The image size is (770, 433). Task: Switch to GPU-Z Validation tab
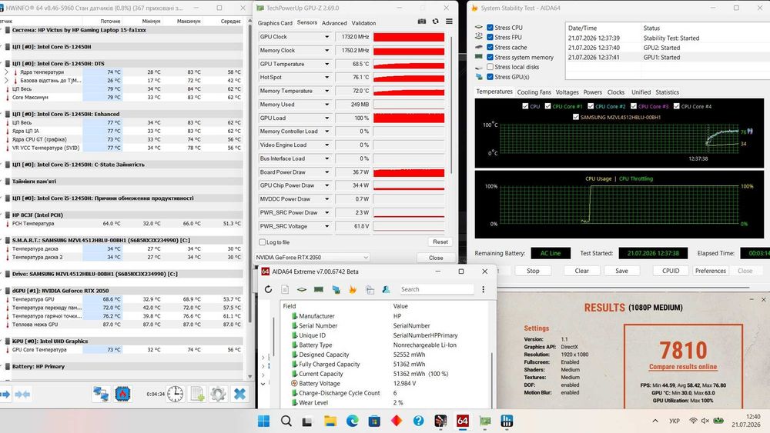364,23
